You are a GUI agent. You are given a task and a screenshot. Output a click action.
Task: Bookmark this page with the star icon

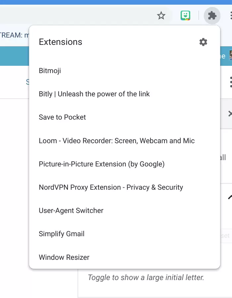(x=161, y=15)
